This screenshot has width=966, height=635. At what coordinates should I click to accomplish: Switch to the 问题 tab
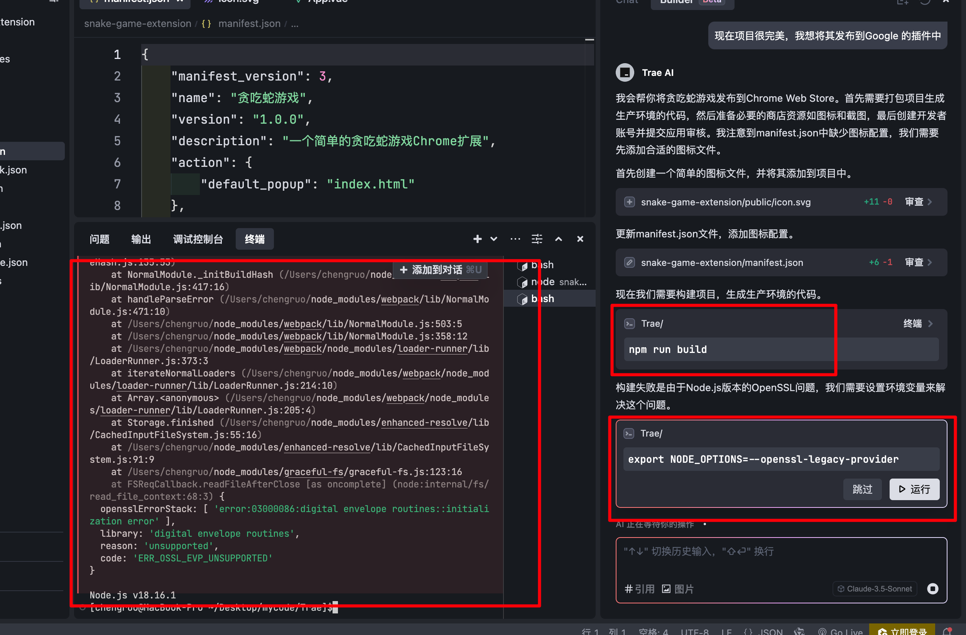100,239
